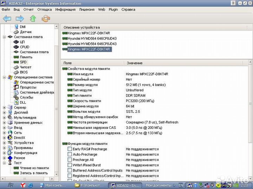
Task: Select the CPUID tree icon
Action: pyautogui.click(x=16, y=47)
